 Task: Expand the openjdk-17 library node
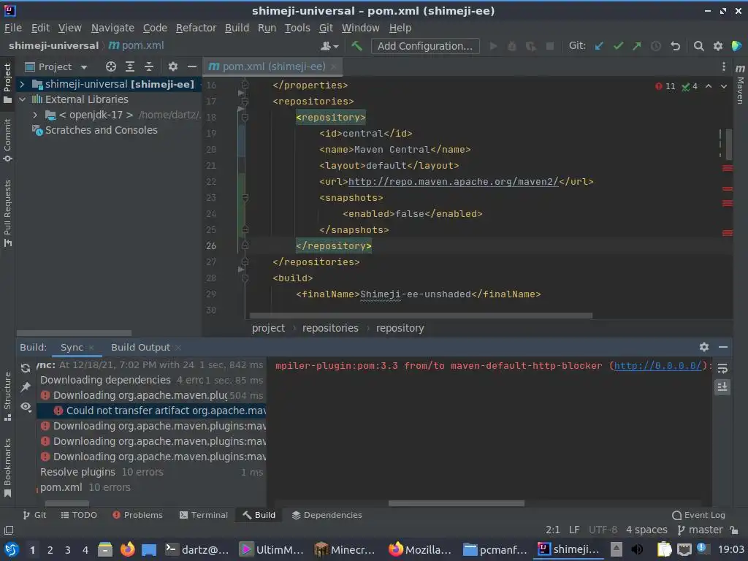pos(35,115)
